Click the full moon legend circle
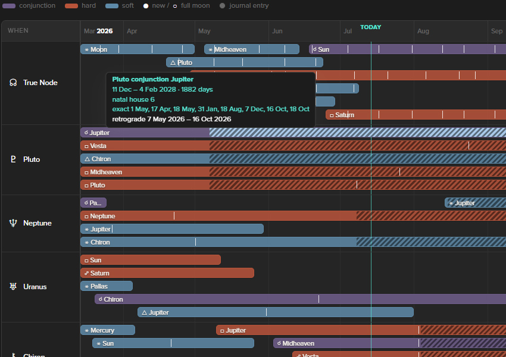 click(x=175, y=6)
